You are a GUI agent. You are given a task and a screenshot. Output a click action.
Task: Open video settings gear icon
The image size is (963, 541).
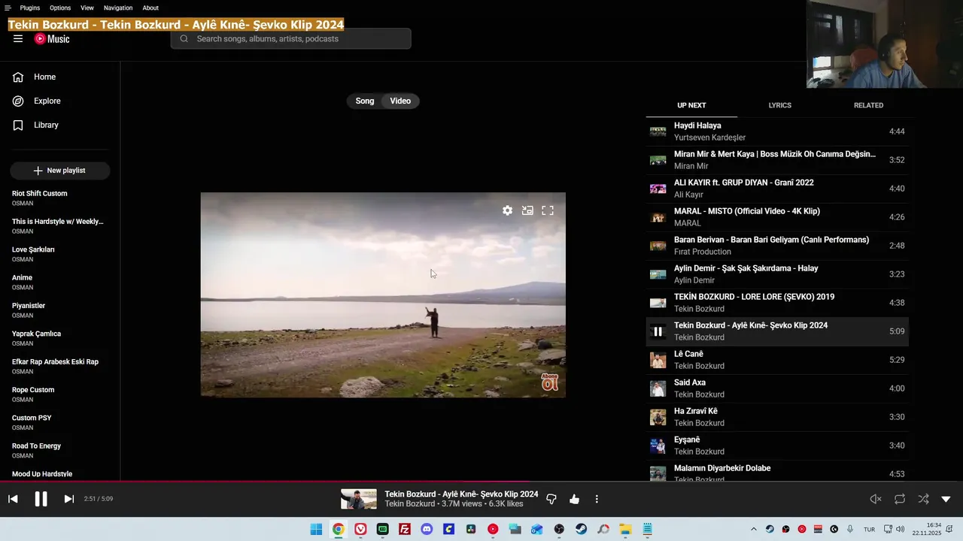click(508, 210)
